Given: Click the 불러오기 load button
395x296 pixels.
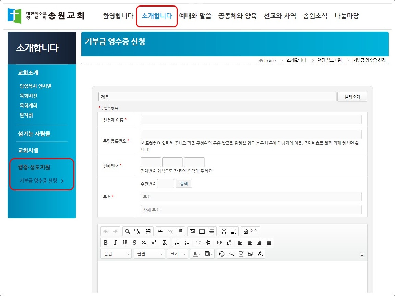Looking at the screenshot, I should (352, 97).
